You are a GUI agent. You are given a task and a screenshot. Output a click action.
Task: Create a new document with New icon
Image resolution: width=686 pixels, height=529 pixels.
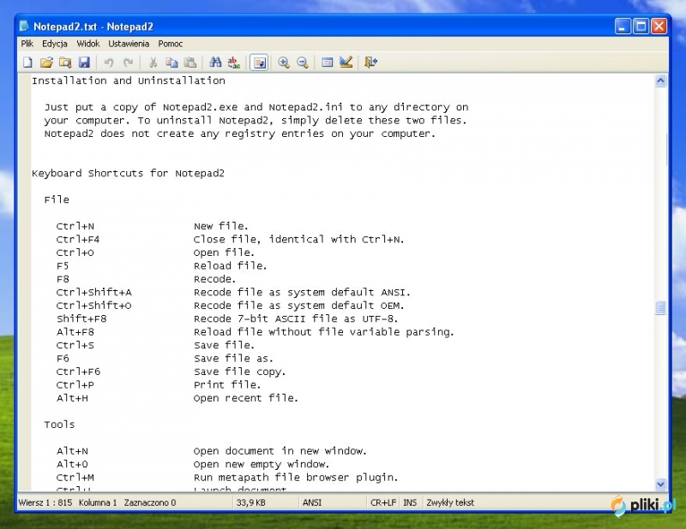point(27,62)
